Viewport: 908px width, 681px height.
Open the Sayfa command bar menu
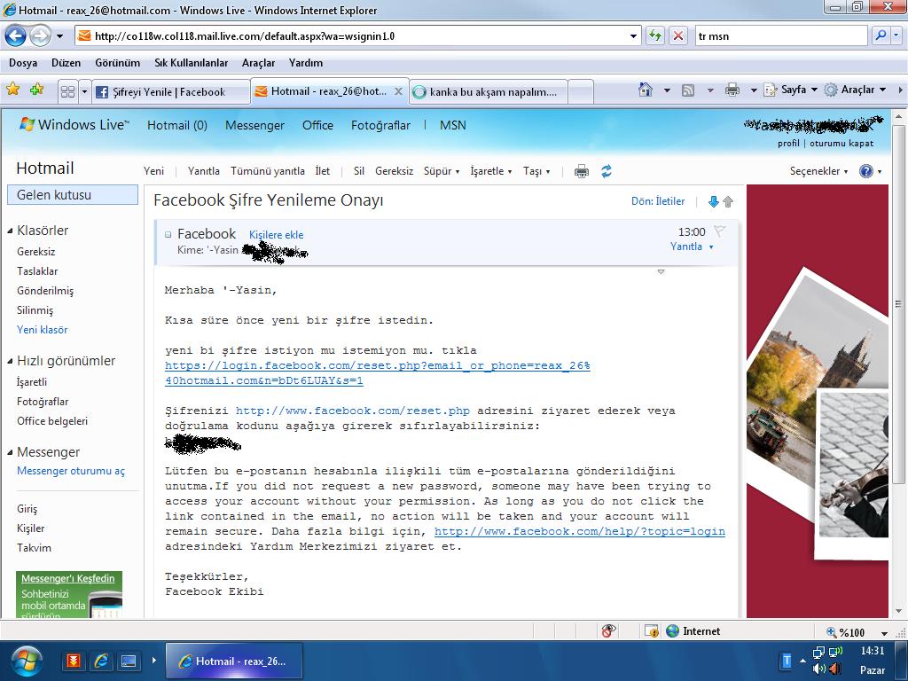790,90
